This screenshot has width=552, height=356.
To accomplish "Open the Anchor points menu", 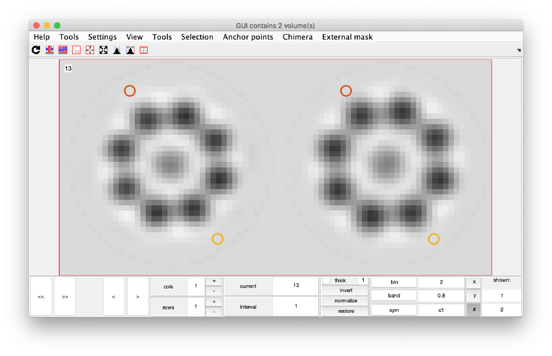I will (x=248, y=37).
